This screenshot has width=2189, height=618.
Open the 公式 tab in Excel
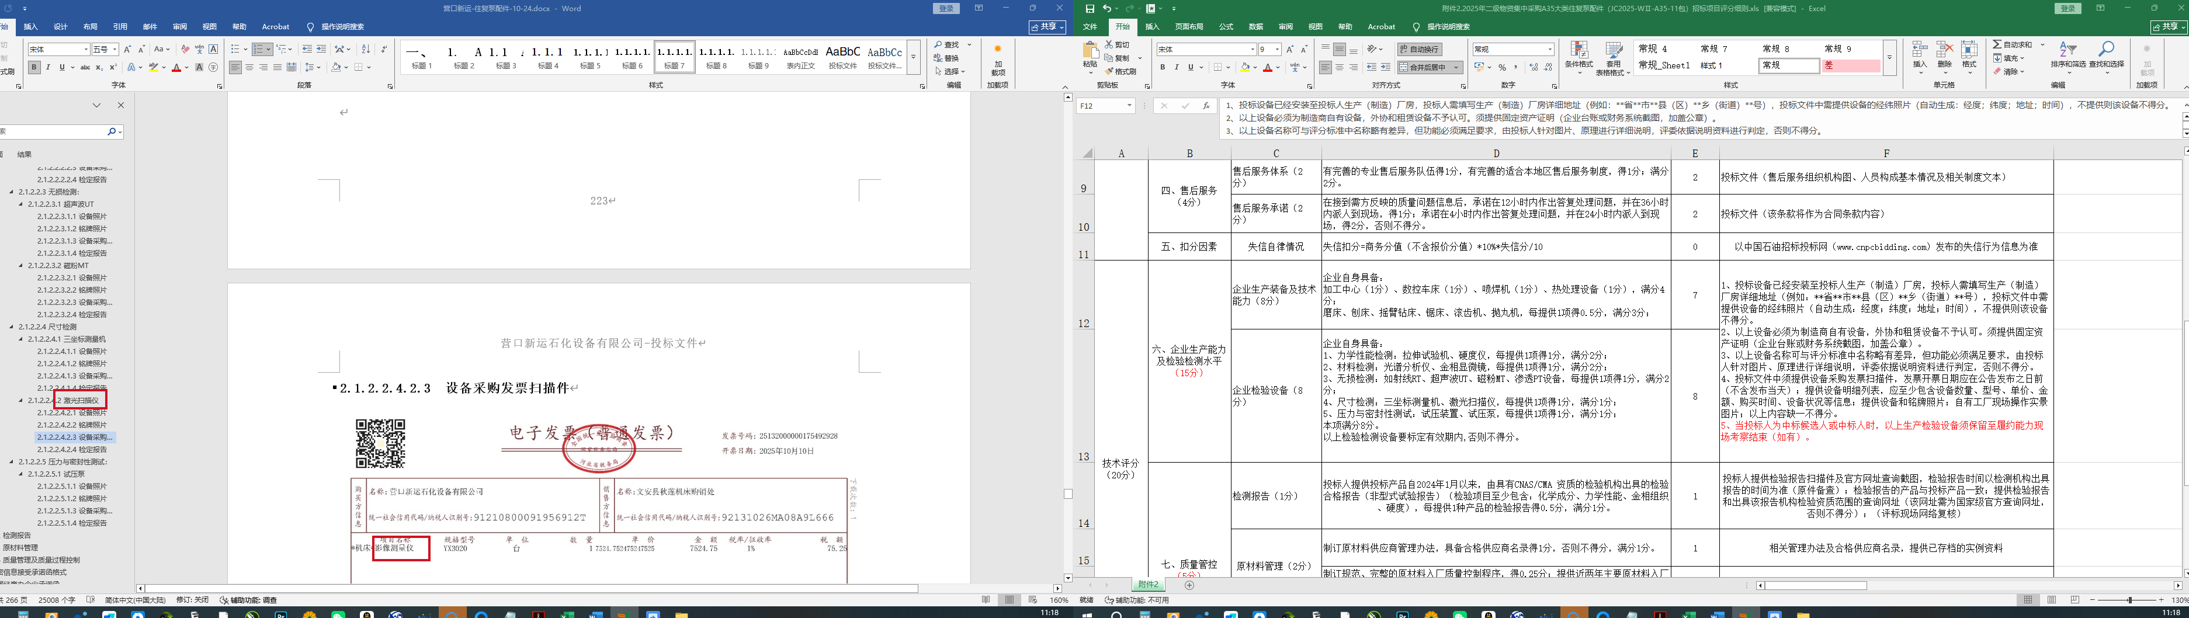click(1226, 27)
